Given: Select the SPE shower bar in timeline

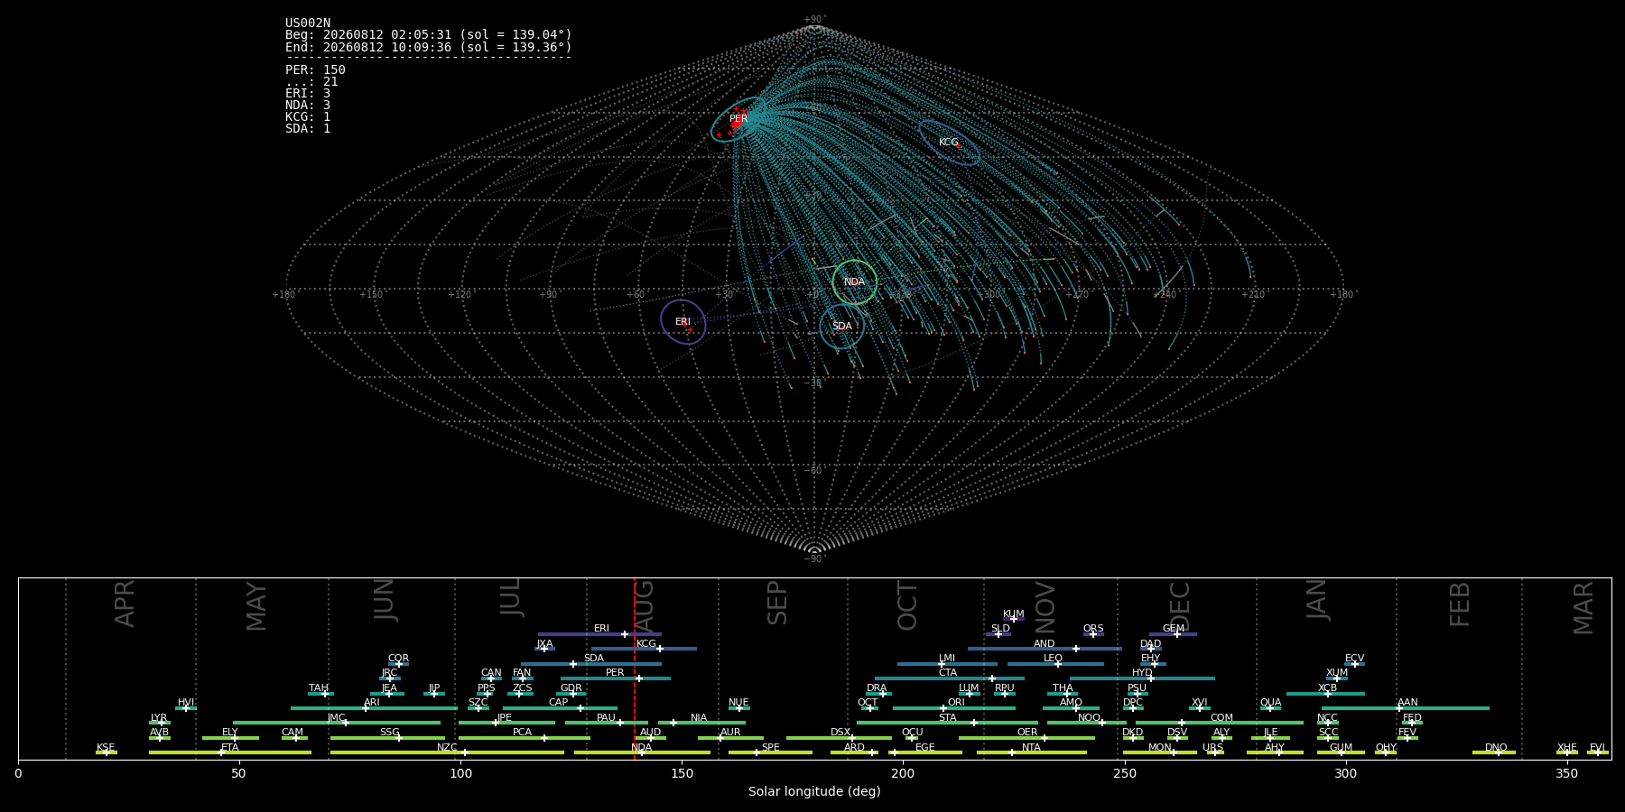Looking at the screenshot, I should [x=770, y=752].
